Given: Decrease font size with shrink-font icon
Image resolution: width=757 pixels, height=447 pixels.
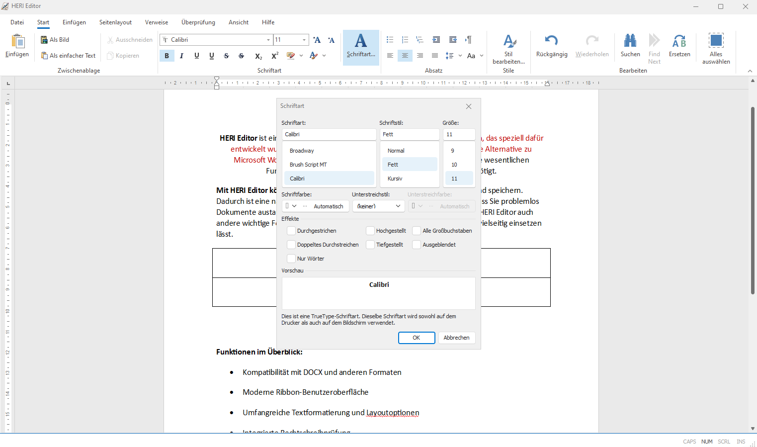Looking at the screenshot, I should tap(332, 40).
